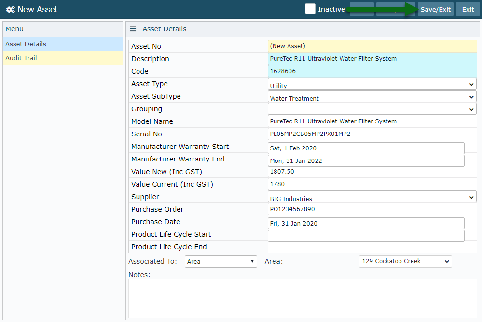Viewport: 482px width, 322px height.
Task: Open Audit Trail in the menu
Action: click(63, 58)
